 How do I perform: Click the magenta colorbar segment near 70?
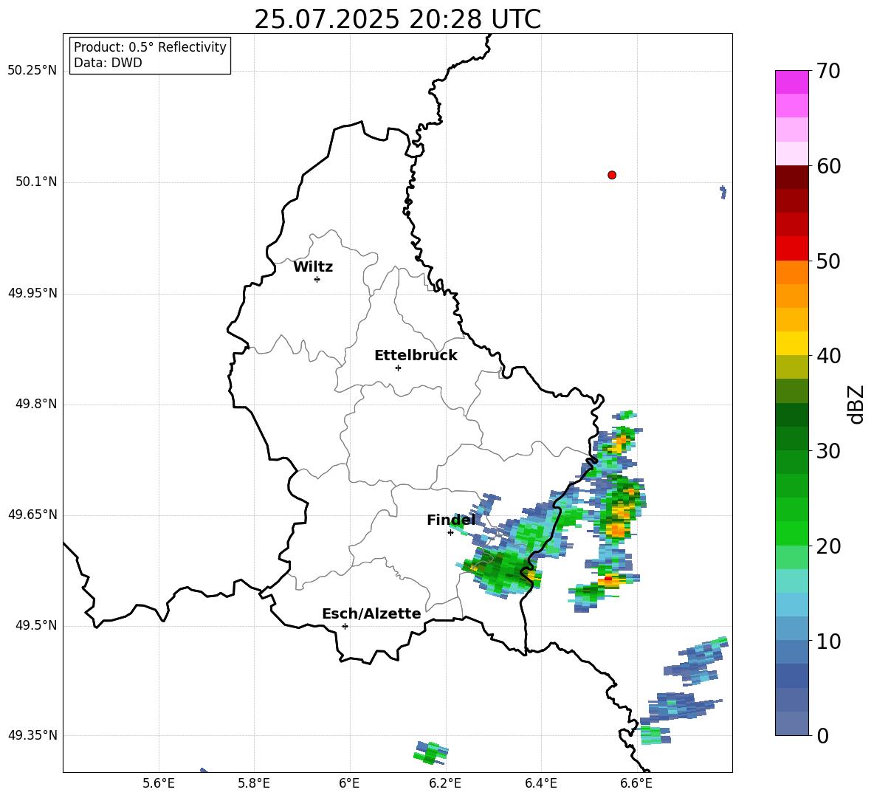coord(791,82)
